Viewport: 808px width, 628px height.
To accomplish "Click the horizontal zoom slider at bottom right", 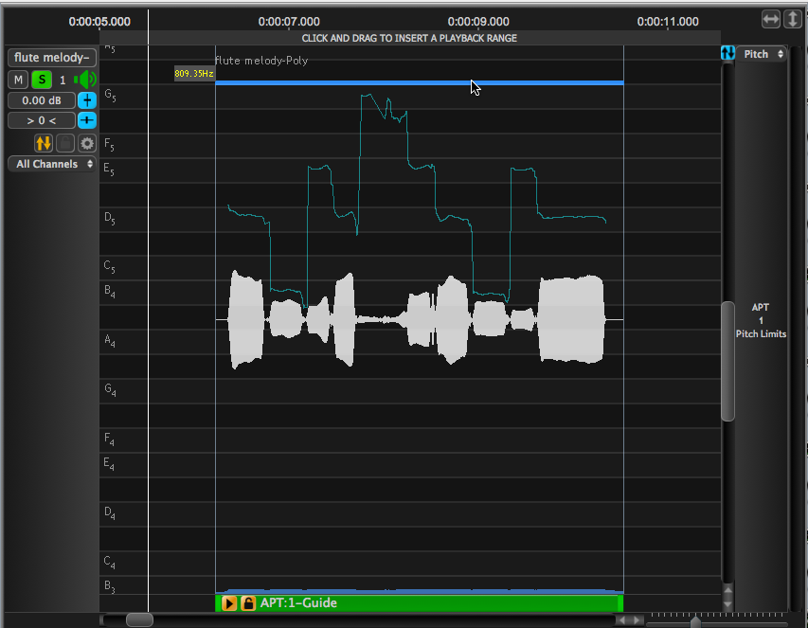I will 696,621.
